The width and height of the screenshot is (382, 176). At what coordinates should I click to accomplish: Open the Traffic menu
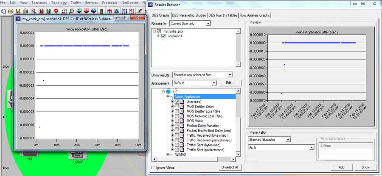pos(76,3)
